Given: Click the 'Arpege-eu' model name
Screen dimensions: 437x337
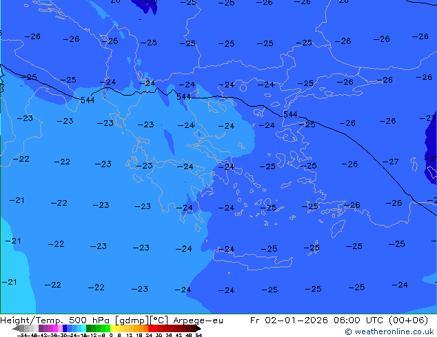Looking at the screenshot, I should pyautogui.click(x=198, y=320).
